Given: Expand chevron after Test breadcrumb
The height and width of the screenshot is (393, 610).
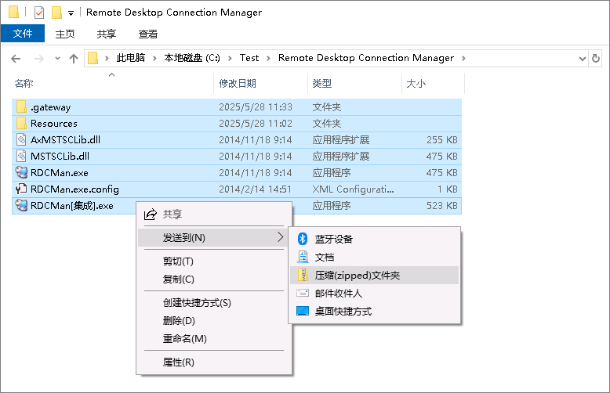Looking at the screenshot, I should click(268, 58).
